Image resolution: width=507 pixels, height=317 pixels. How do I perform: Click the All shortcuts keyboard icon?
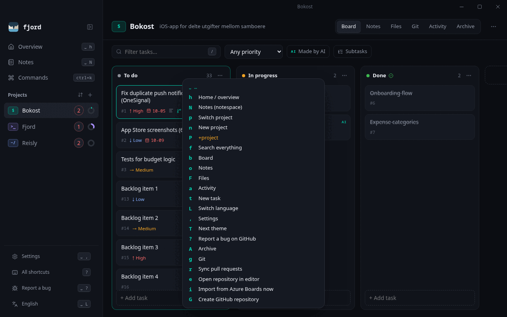click(x=15, y=272)
